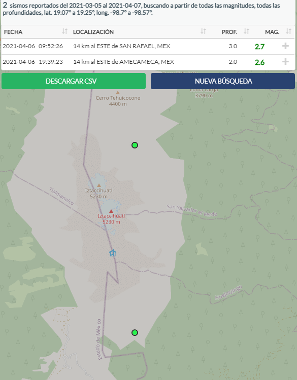Click magnitude value 2.7
297x380 pixels.
click(259, 47)
